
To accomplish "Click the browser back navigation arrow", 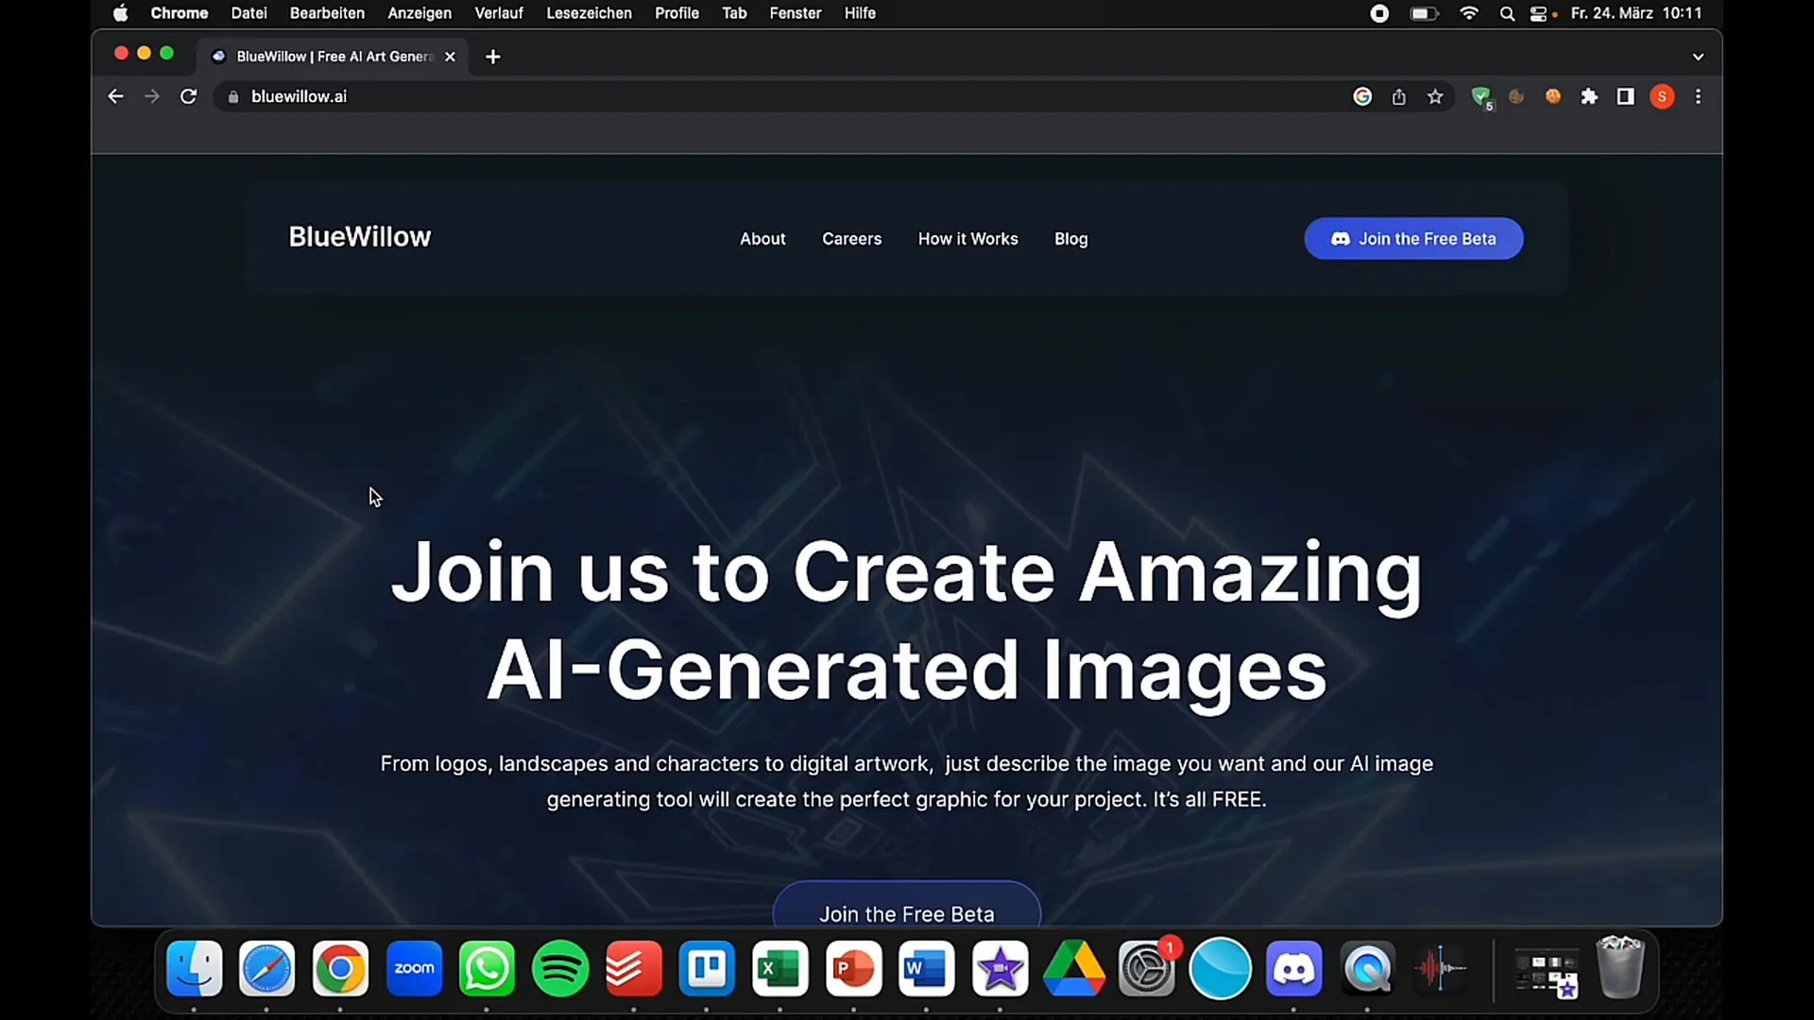I will click(x=114, y=96).
